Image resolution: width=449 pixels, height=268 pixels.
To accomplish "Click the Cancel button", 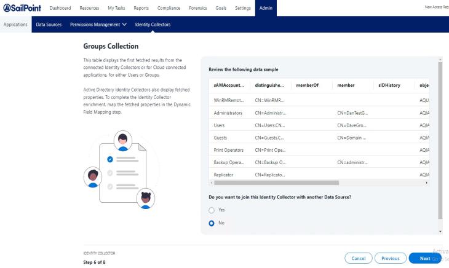I will 358,258.
